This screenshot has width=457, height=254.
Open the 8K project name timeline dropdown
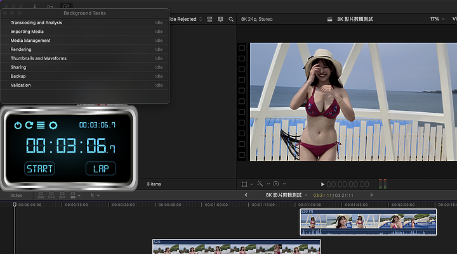click(x=286, y=195)
